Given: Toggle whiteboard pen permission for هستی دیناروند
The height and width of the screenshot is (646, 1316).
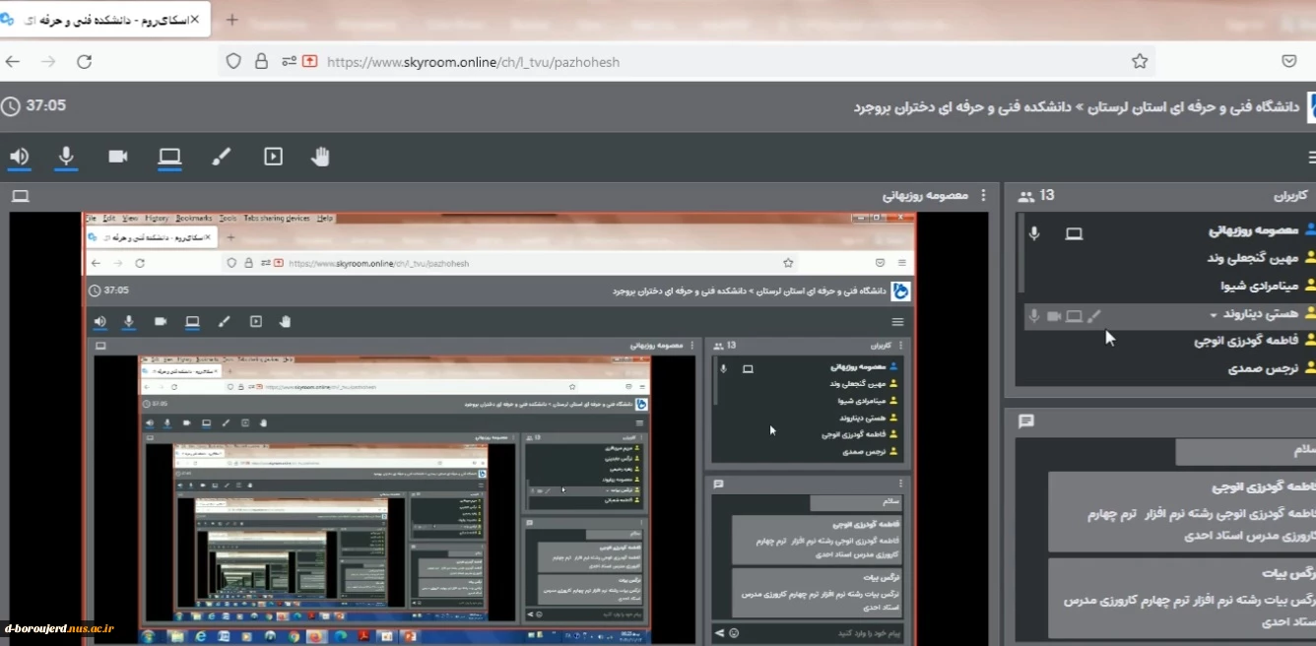Looking at the screenshot, I should tap(1093, 315).
